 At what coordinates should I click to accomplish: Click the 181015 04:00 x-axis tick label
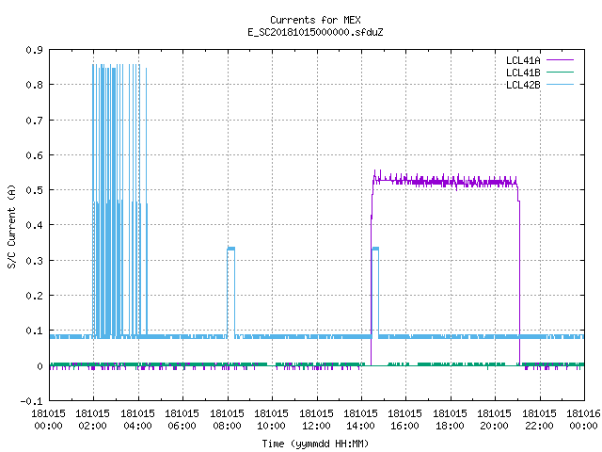click(x=138, y=419)
